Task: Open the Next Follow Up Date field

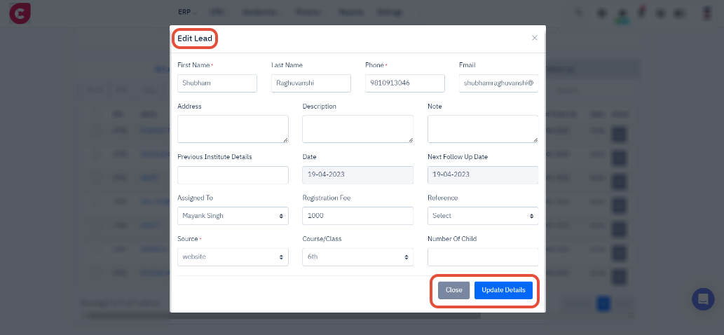Action: tap(483, 175)
